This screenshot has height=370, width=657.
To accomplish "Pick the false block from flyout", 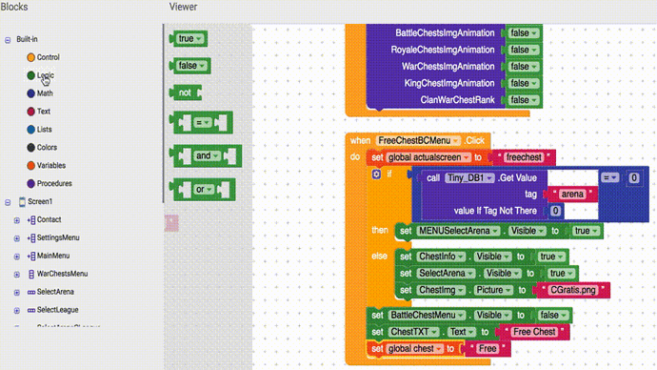I will pyautogui.click(x=190, y=66).
